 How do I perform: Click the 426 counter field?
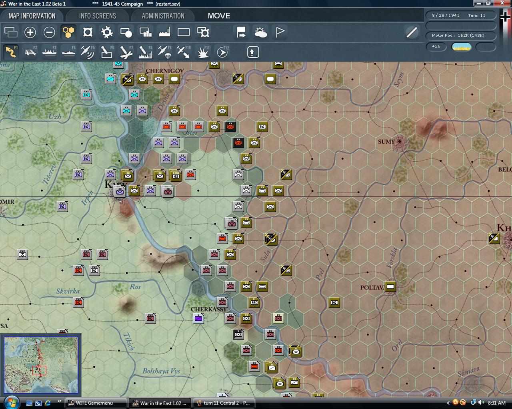click(x=436, y=46)
